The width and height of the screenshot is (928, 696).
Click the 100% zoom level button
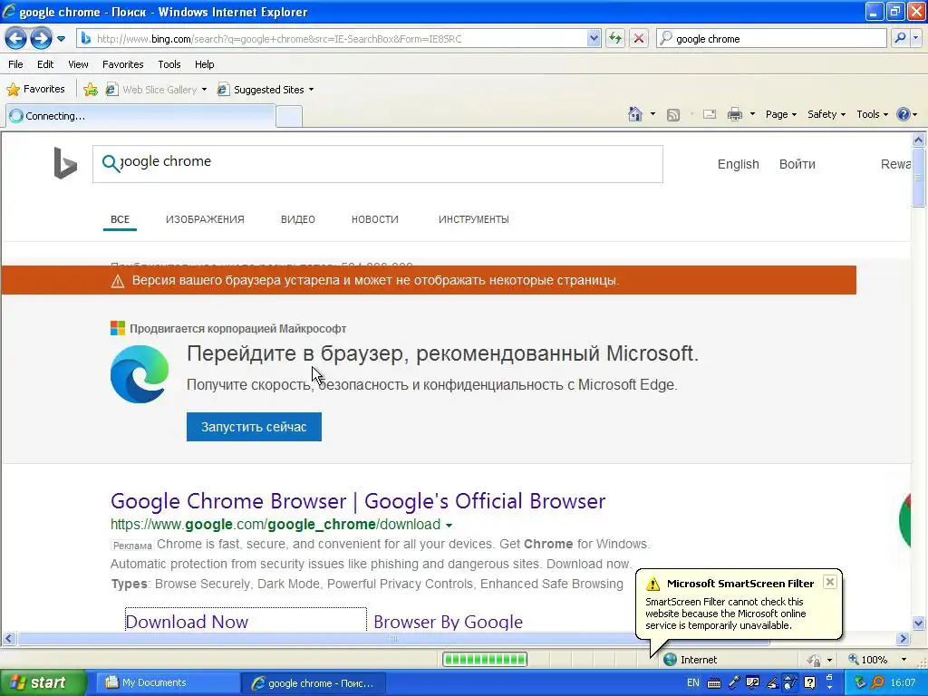(867, 660)
